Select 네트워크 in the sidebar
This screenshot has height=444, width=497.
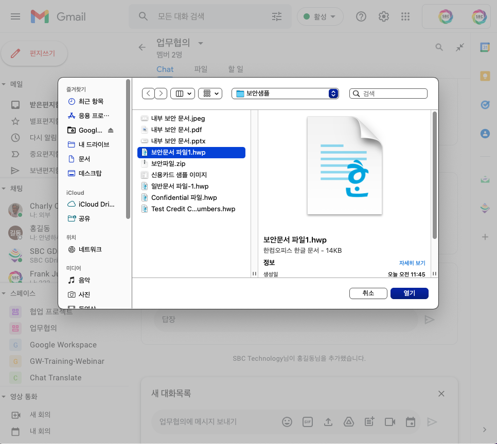pos(90,250)
